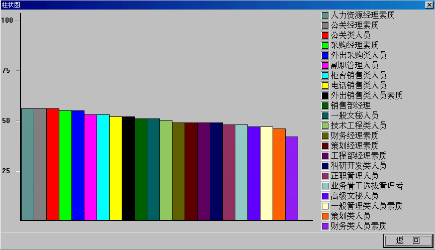Select the legend label 副职管理人员
This screenshot has width=435, height=250.
tap(354, 65)
